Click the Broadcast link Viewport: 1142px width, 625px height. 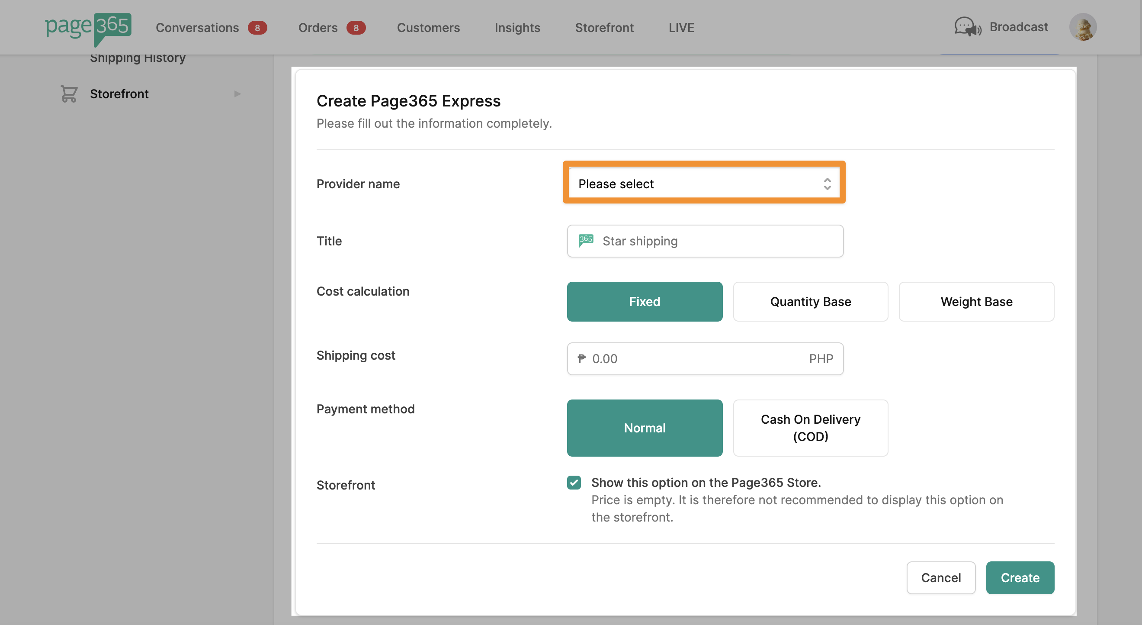[1019, 26]
